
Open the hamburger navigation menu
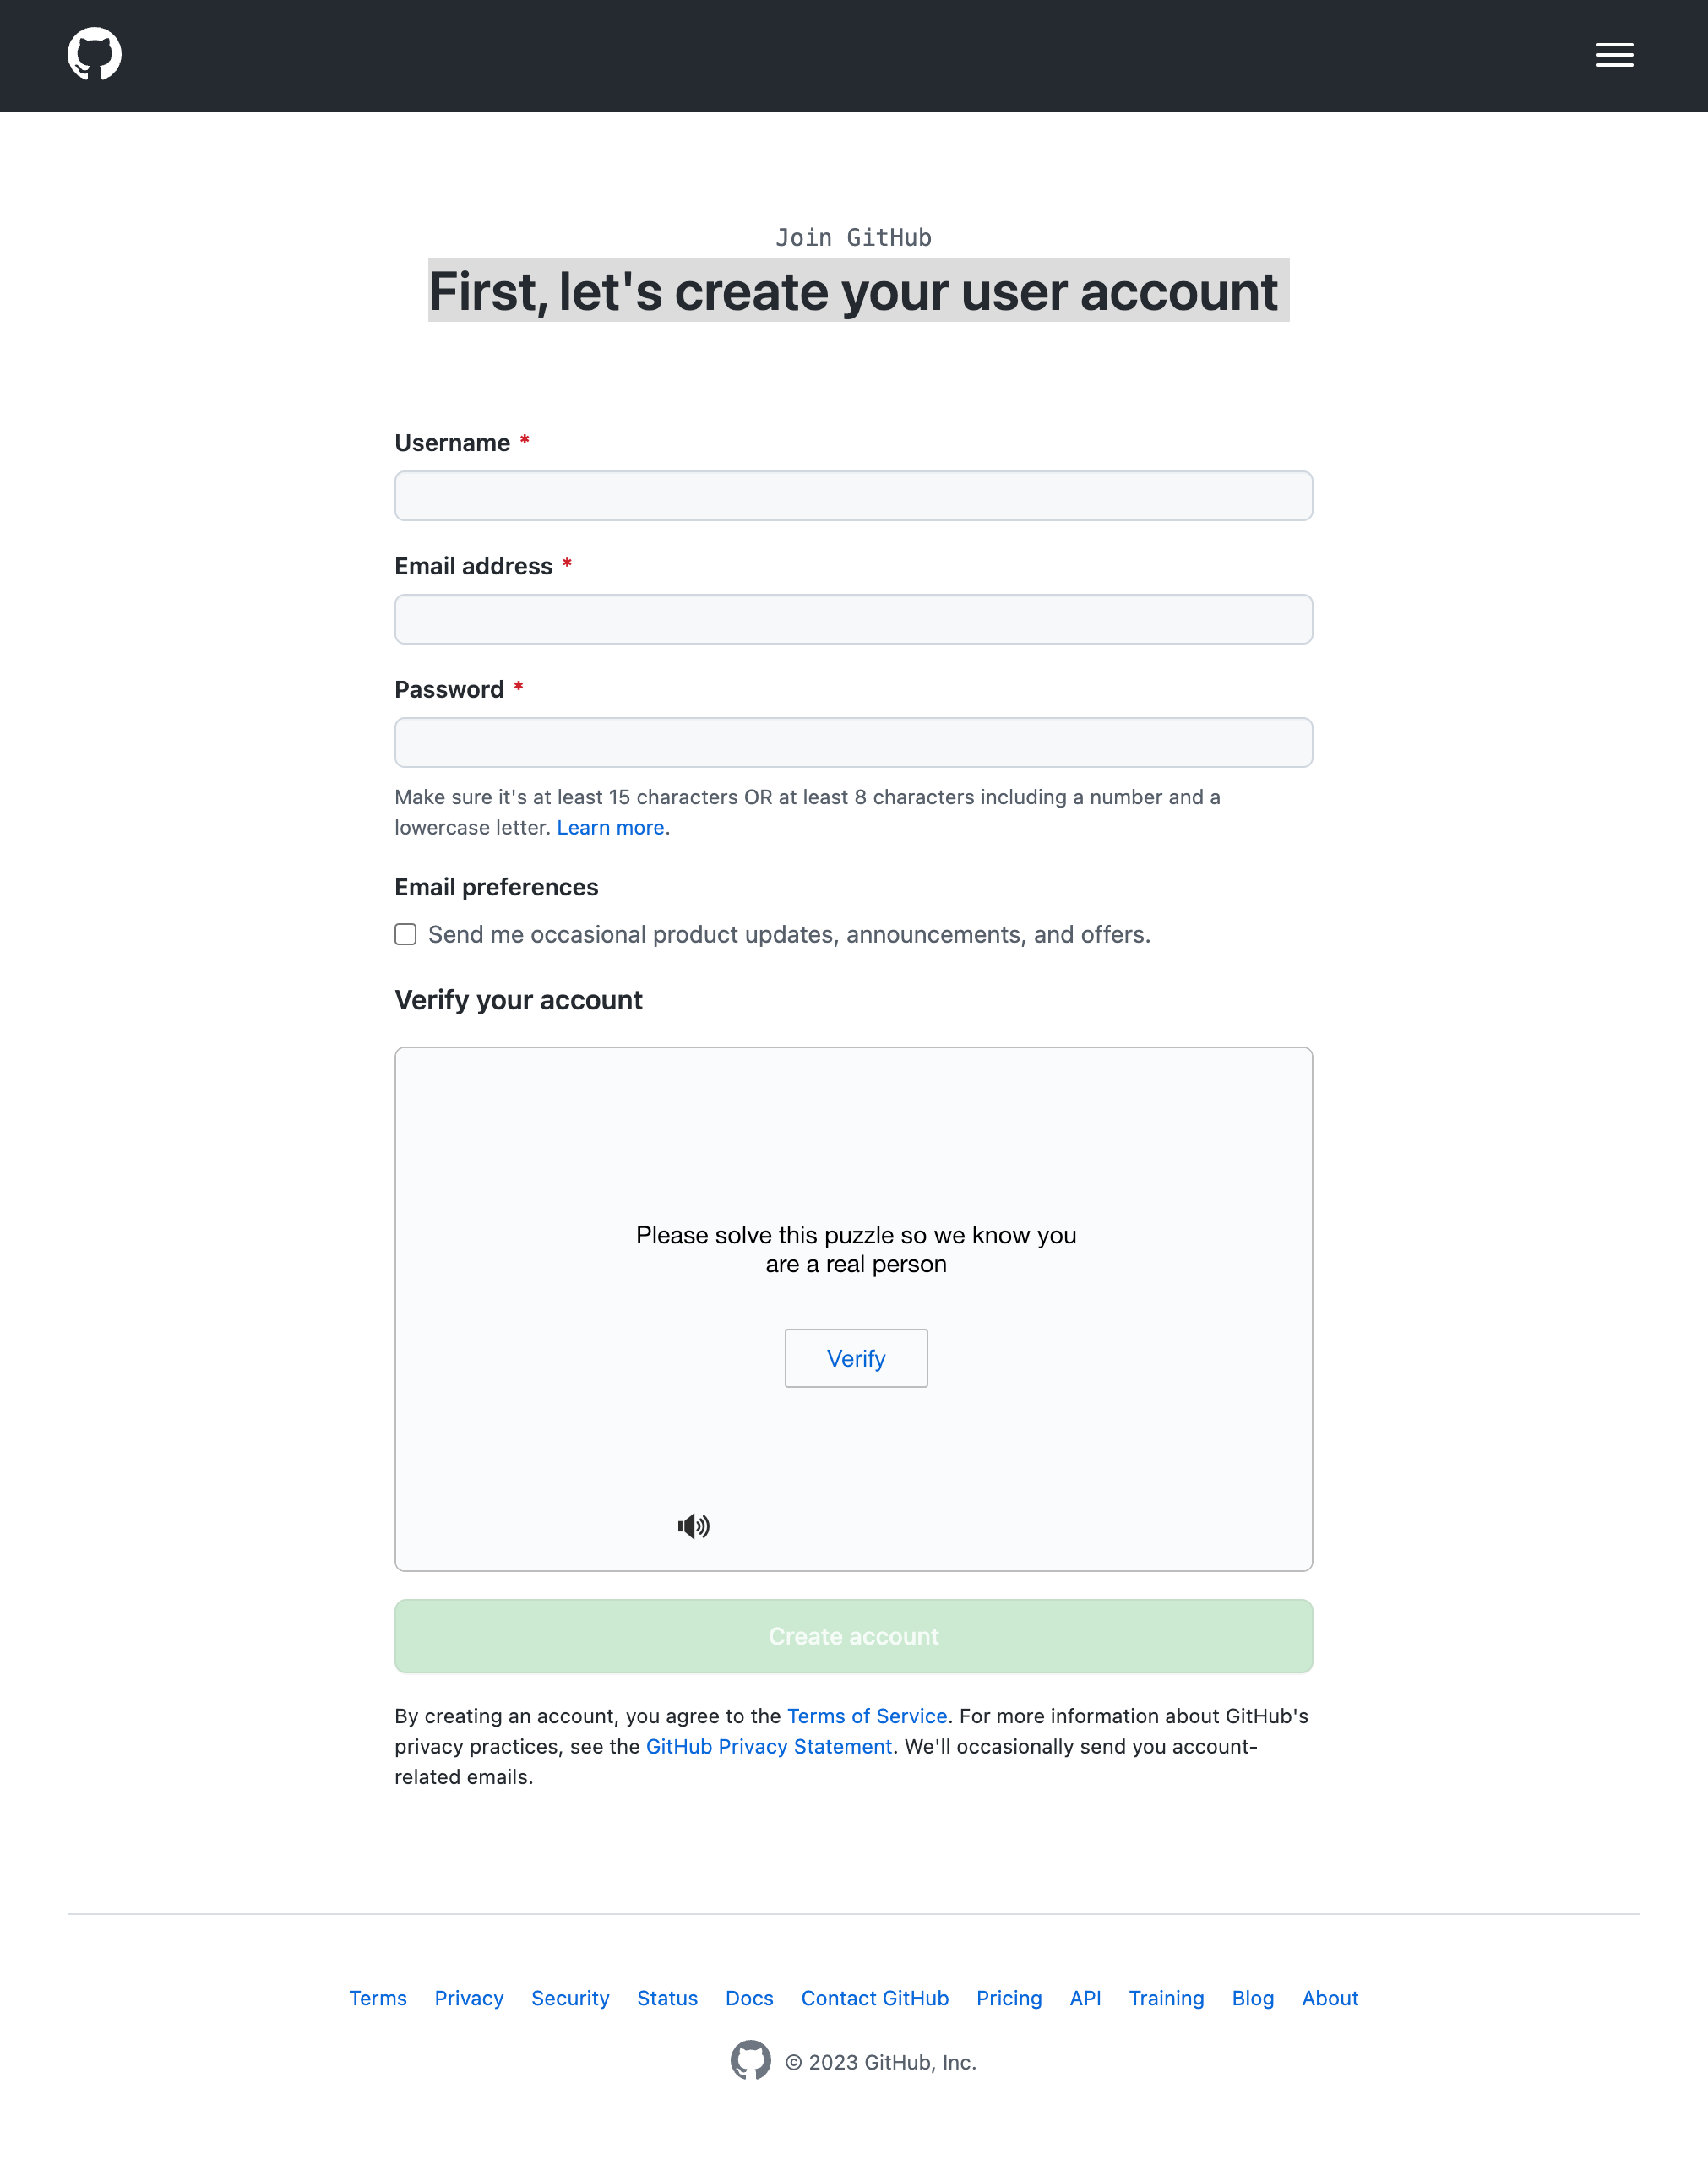point(1614,55)
